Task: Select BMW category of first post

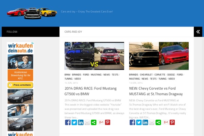Action: [67, 75]
